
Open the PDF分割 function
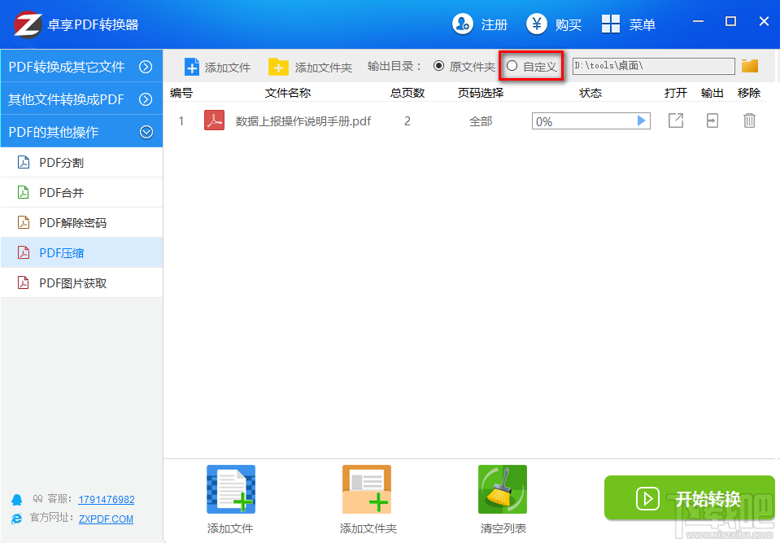tap(81, 162)
